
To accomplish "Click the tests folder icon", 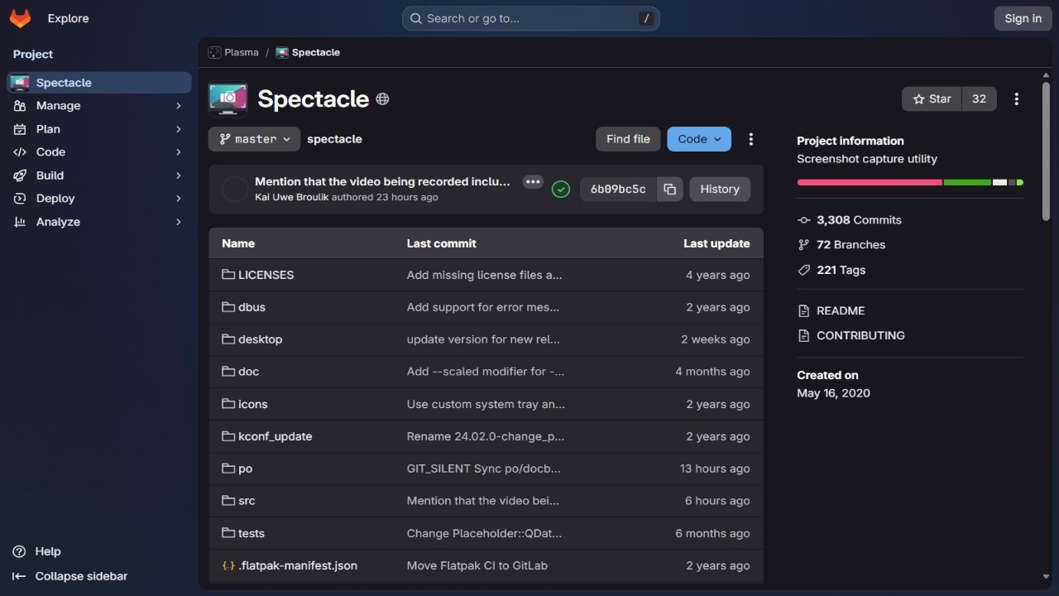I will 228,533.
